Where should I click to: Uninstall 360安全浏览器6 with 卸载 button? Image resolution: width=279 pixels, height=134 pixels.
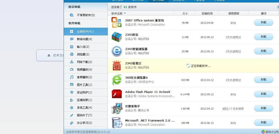click(x=264, y=80)
